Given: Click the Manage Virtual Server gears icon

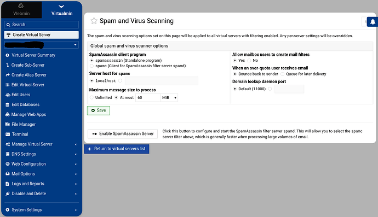Looking at the screenshot, I should pos(8,144).
